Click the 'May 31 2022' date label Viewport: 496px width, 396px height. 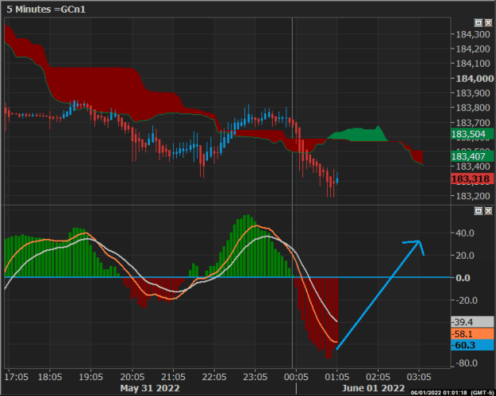click(x=150, y=388)
